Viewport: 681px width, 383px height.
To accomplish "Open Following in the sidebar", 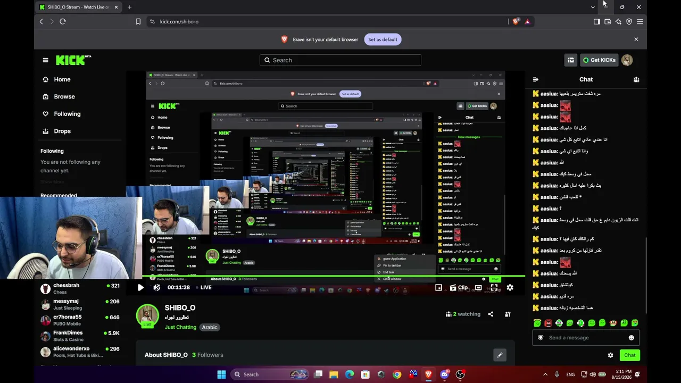I will point(67,114).
